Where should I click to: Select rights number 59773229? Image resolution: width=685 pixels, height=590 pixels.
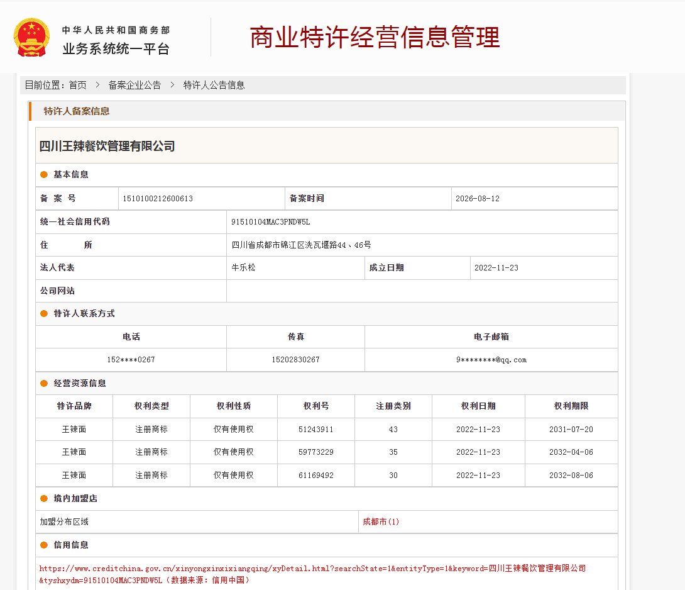316,452
